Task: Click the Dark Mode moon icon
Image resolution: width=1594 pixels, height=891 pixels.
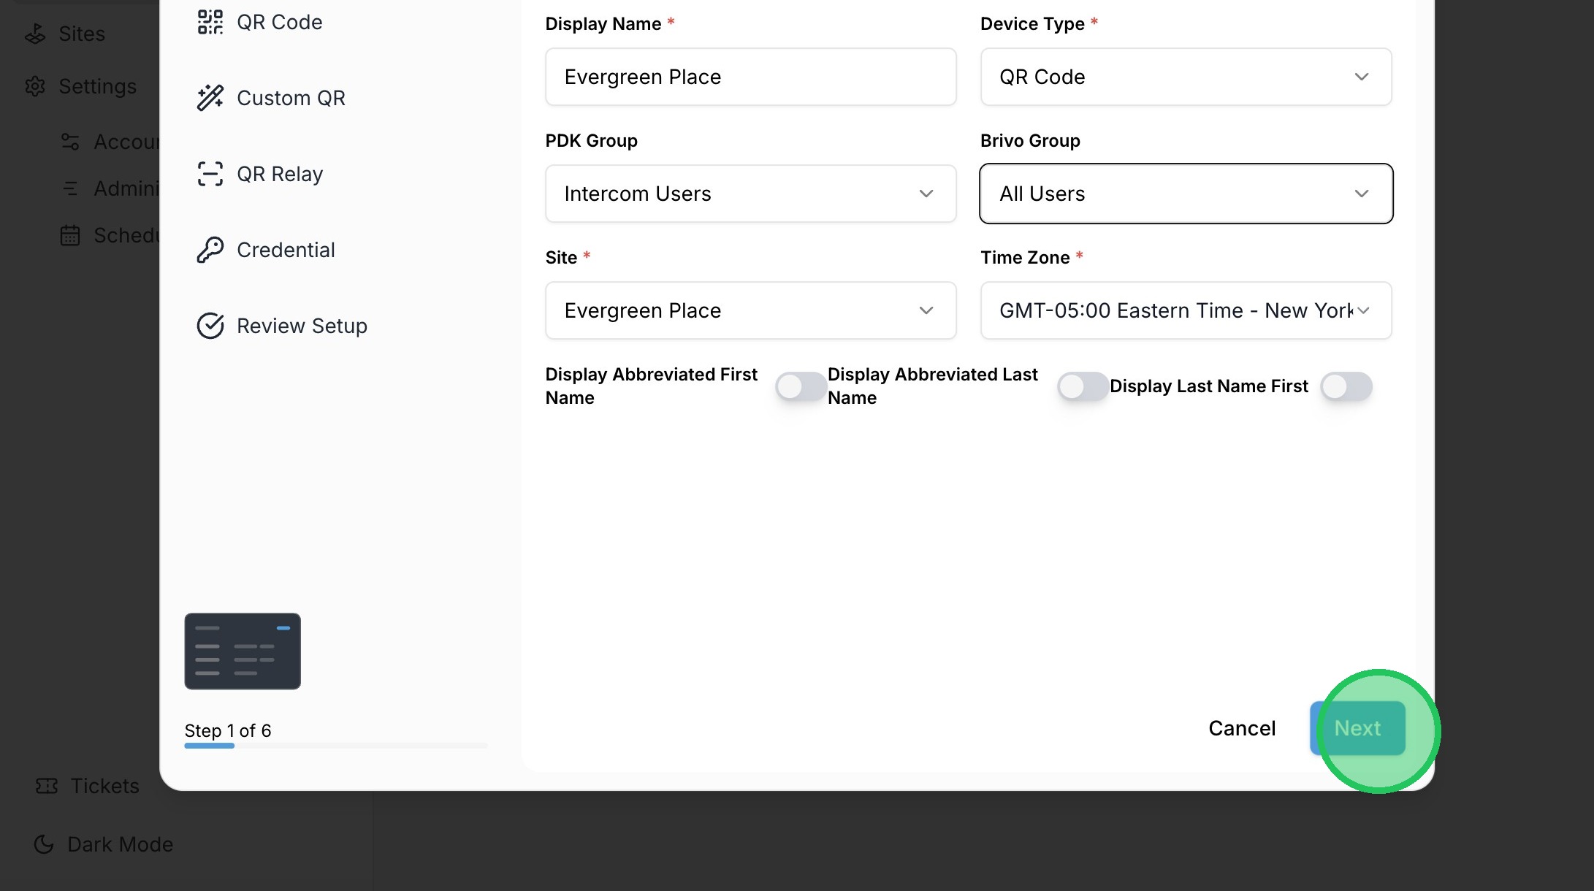Action: [44, 844]
